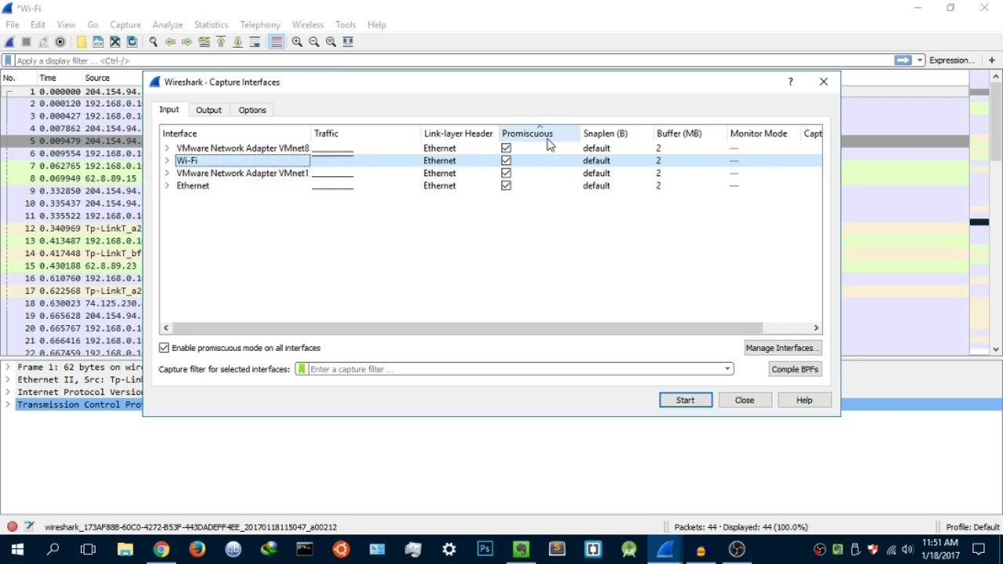Click the Help button in the dialog

click(804, 400)
